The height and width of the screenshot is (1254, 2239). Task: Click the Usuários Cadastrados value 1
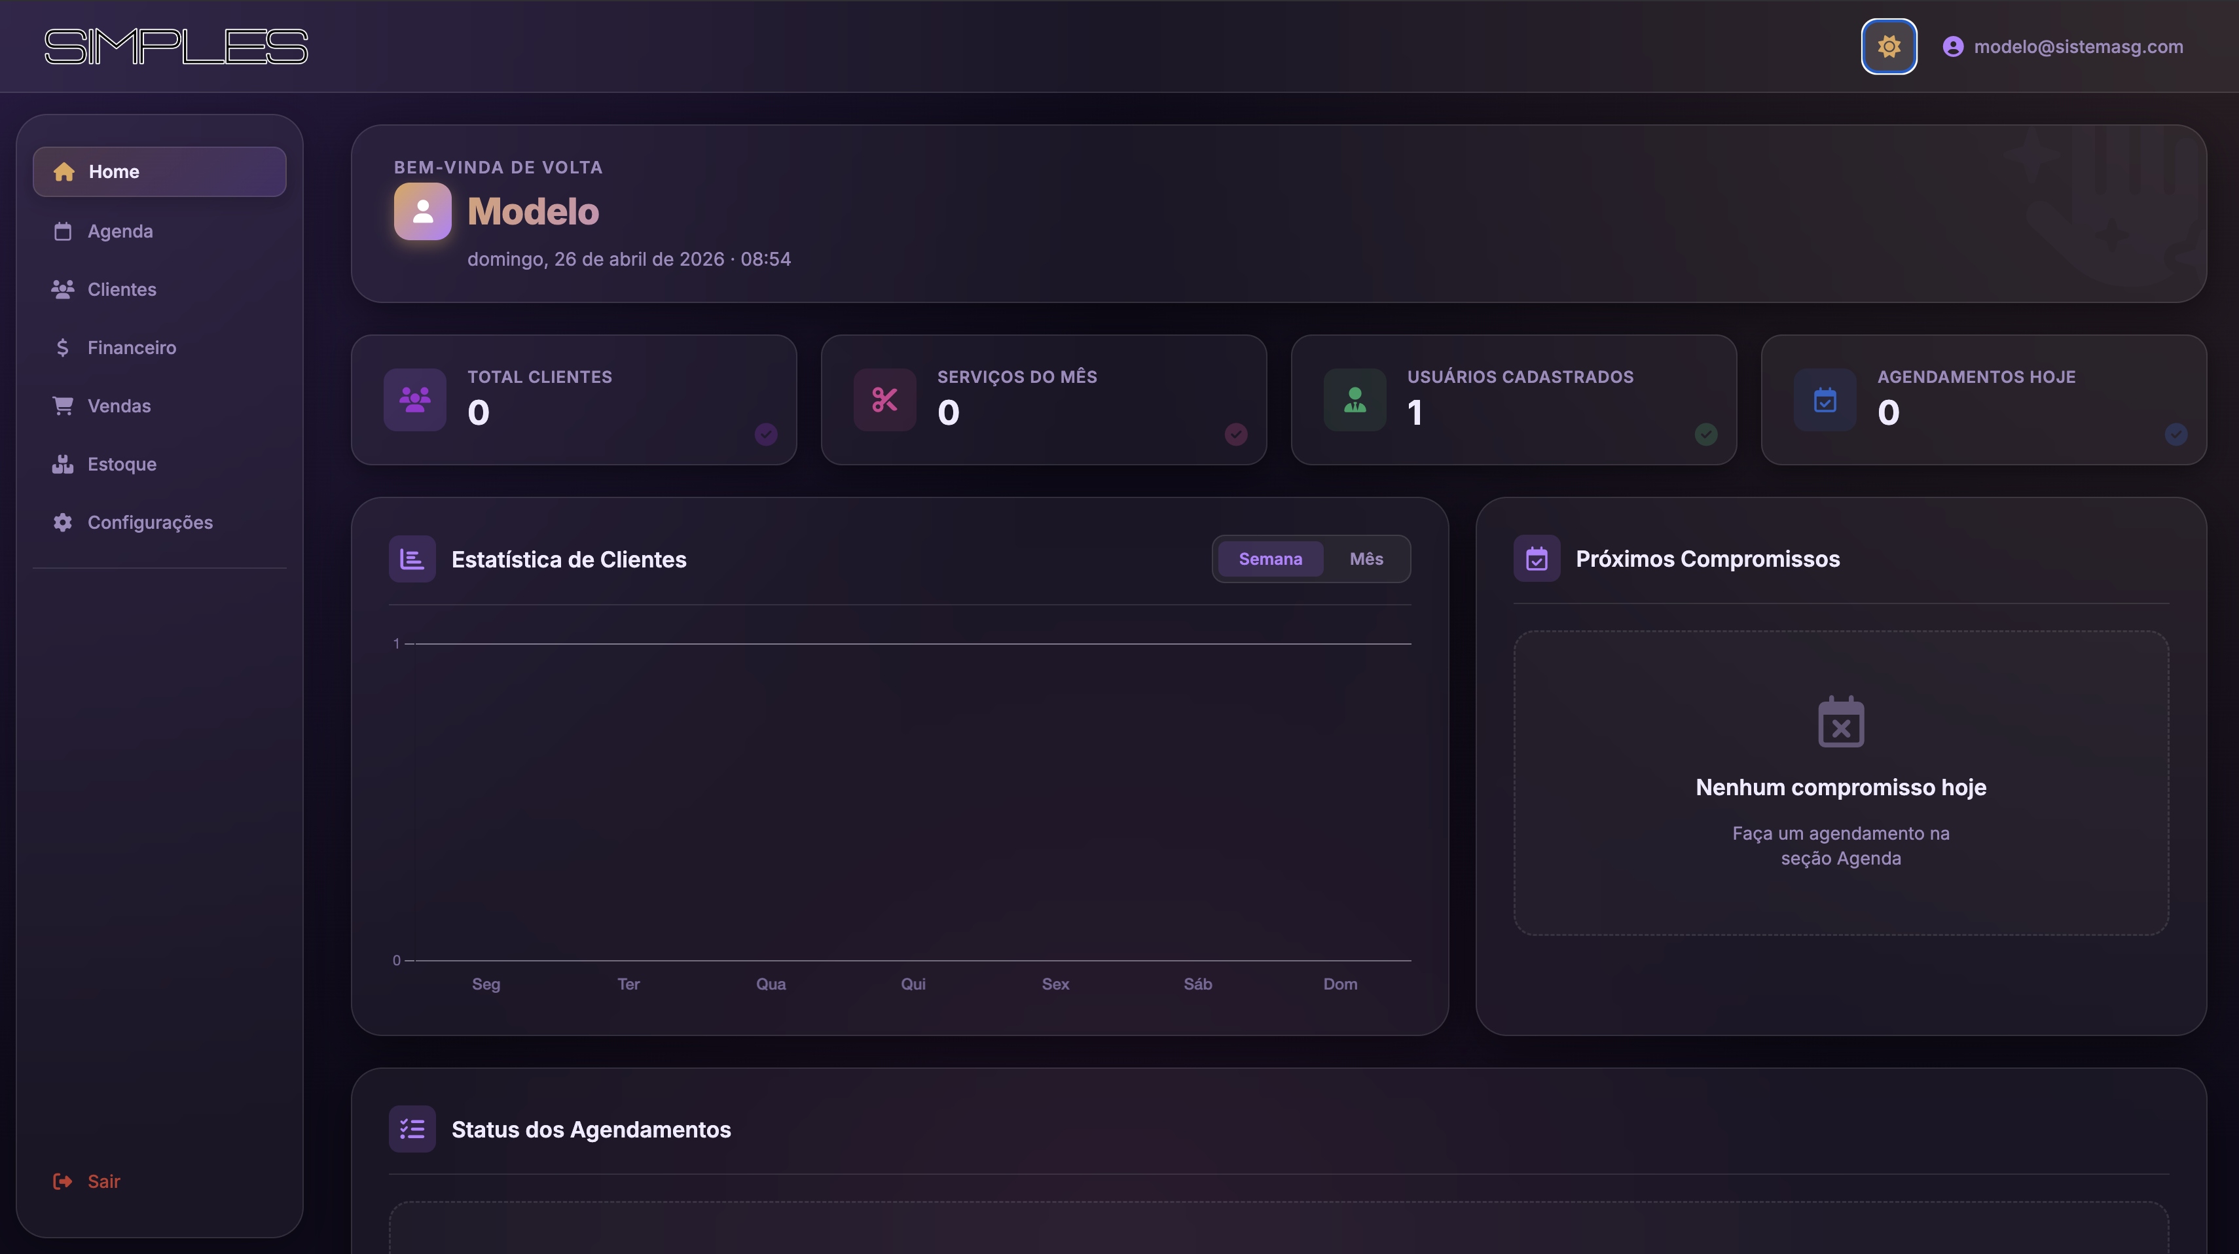1415,412
